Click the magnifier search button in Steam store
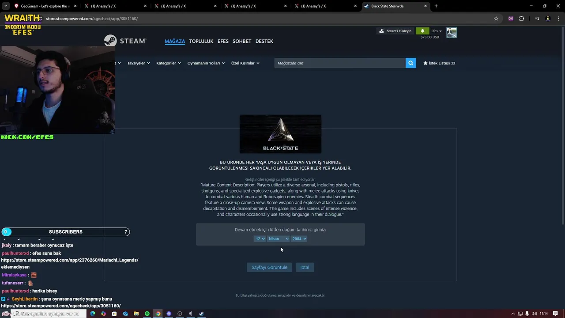Image resolution: width=565 pixels, height=318 pixels. click(x=411, y=63)
